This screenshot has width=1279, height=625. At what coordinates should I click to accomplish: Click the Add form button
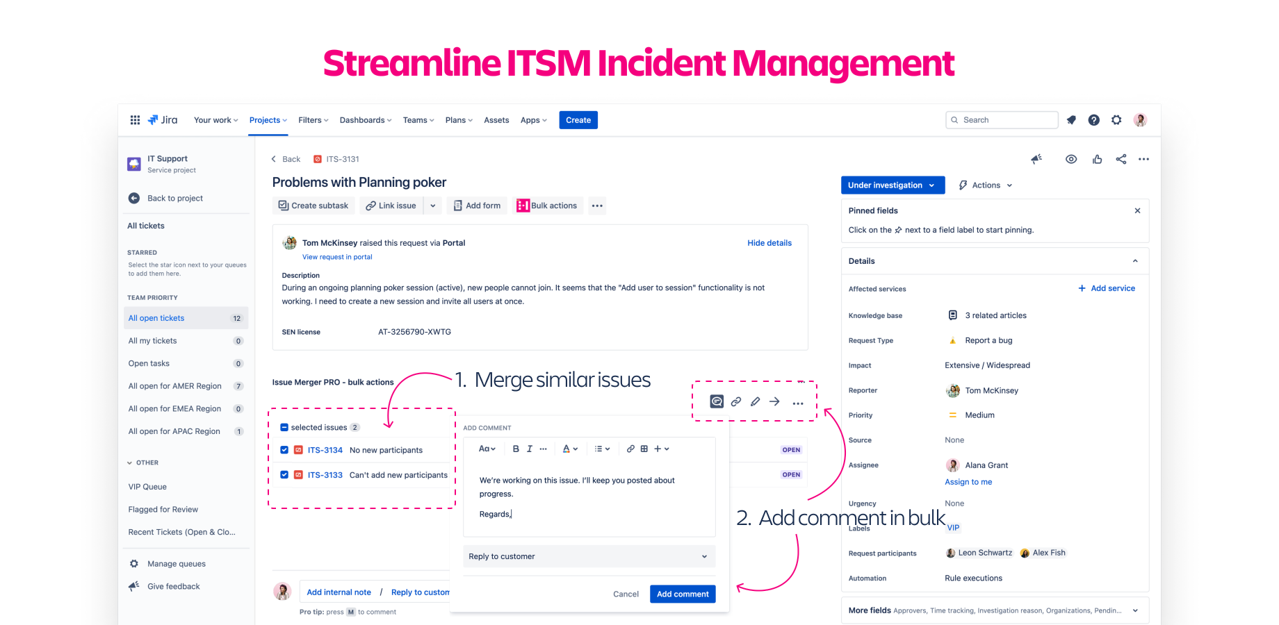[x=477, y=206]
